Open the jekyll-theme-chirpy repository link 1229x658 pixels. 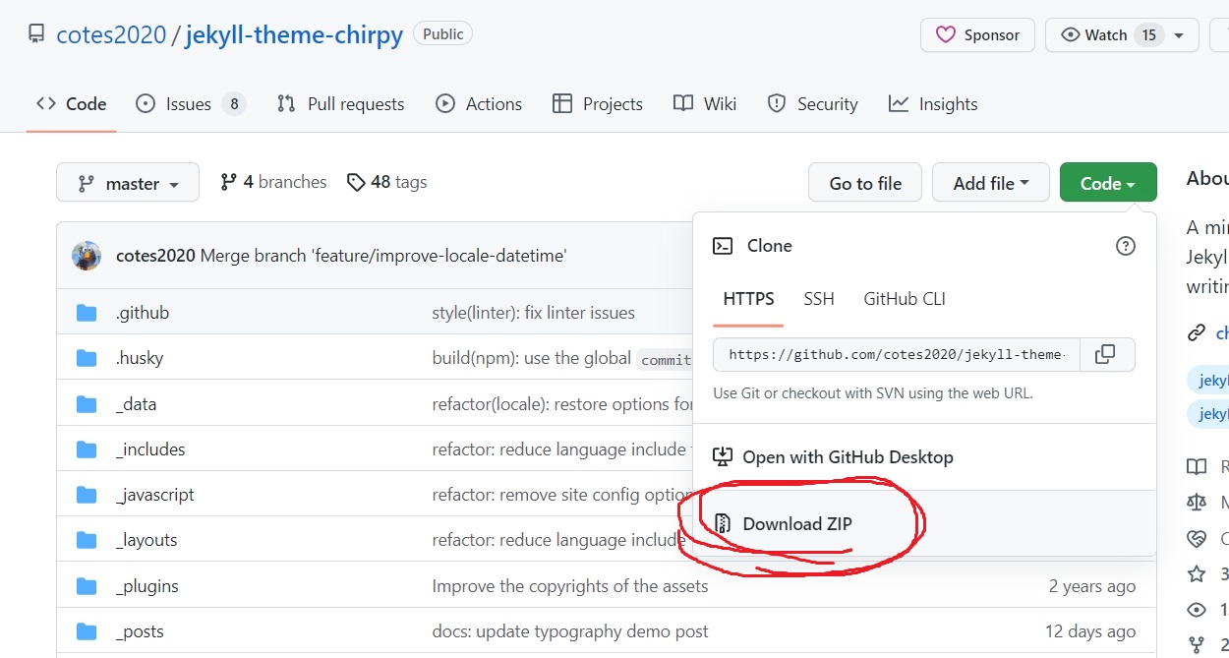(x=294, y=34)
